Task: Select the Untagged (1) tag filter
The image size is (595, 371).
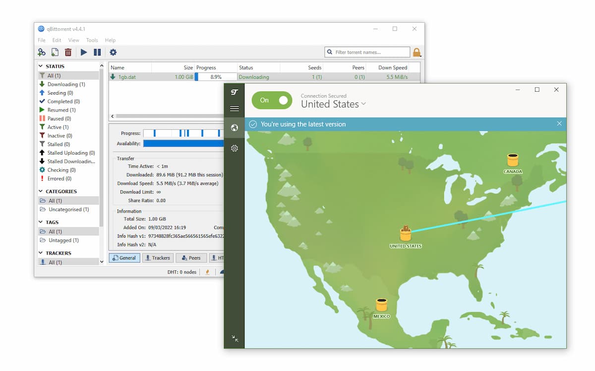Action: pos(68,240)
